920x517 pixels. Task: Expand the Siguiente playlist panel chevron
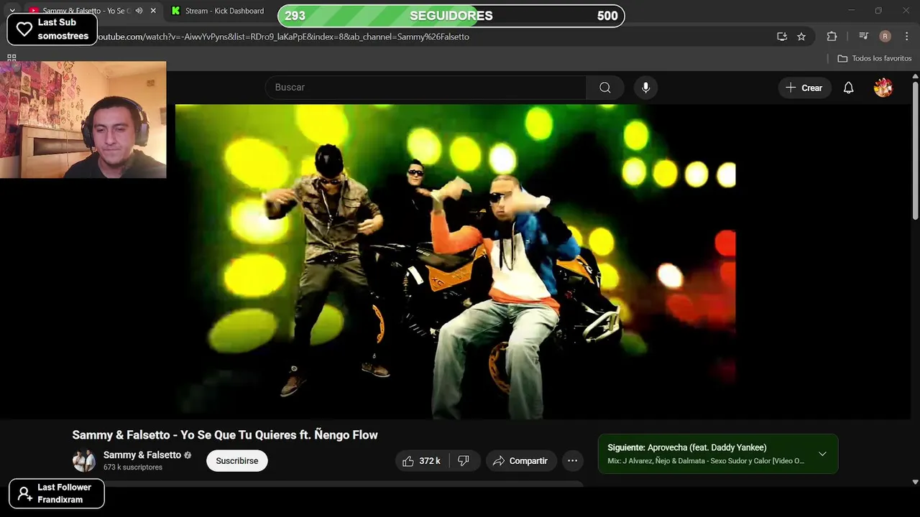822,454
